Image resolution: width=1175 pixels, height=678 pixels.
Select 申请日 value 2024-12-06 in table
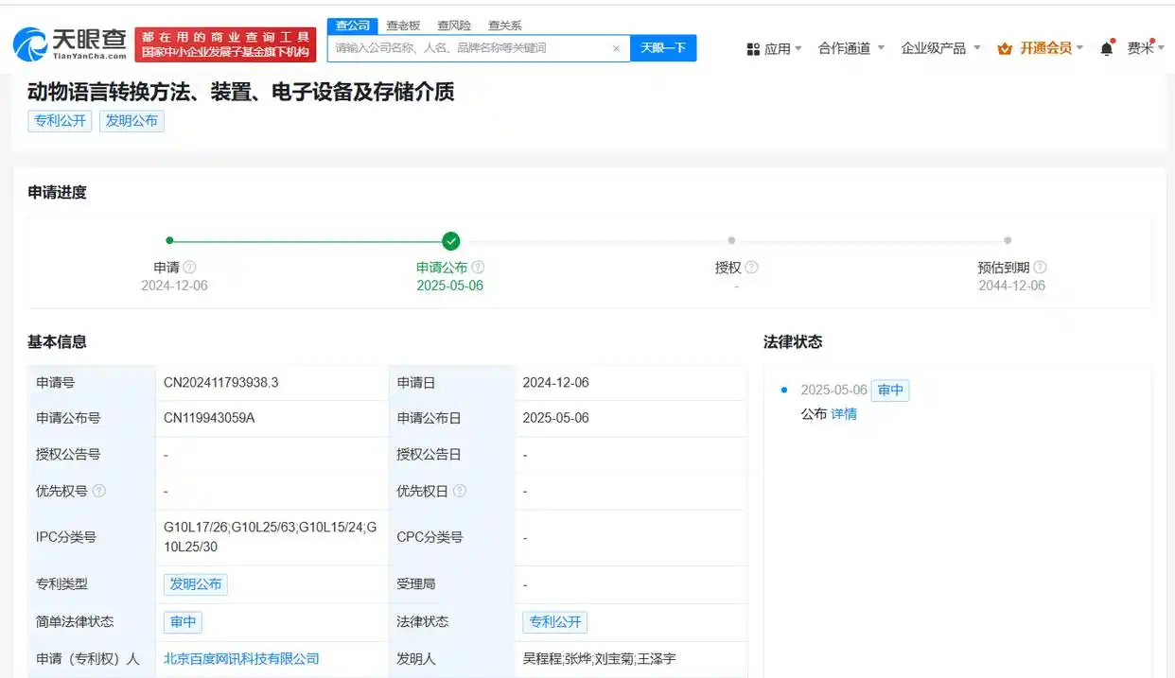556,383
